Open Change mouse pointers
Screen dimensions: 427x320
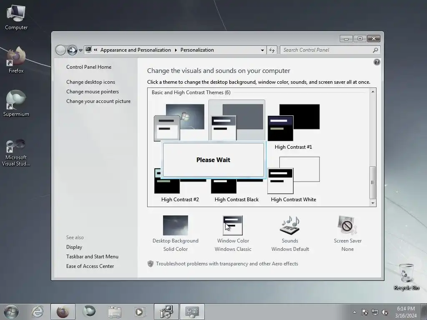coord(93,91)
